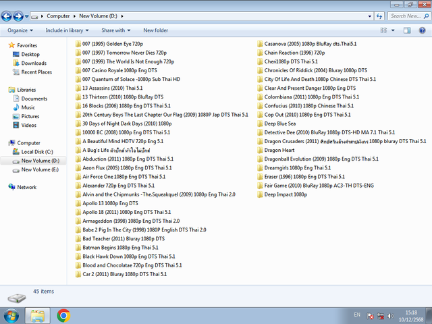Screen dimensions: 432x324
Task: Refresh the folder view in address bar
Action: point(379,16)
